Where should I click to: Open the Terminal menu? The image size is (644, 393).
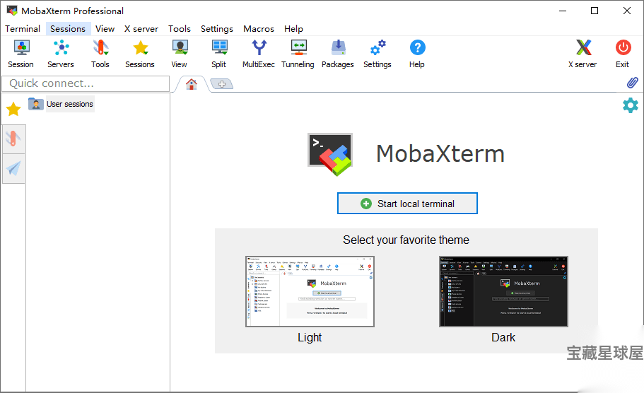[23, 29]
